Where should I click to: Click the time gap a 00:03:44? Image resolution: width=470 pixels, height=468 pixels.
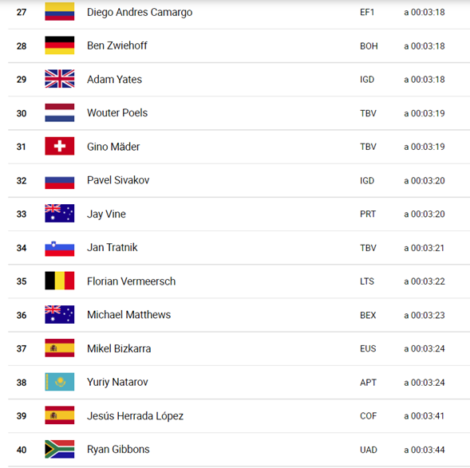pyautogui.click(x=425, y=450)
